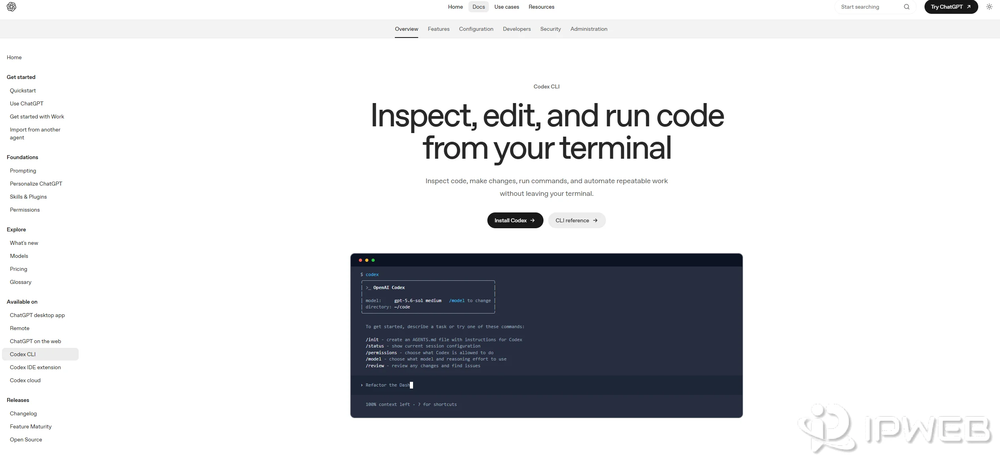Image resolution: width=1000 pixels, height=460 pixels.
Task: Click the Explore section heading
Action: [16, 229]
